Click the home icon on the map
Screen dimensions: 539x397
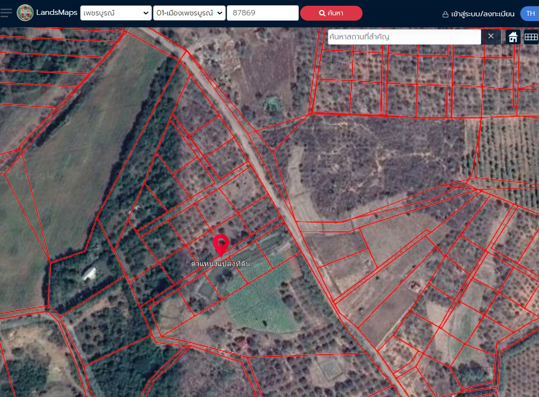click(513, 37)
